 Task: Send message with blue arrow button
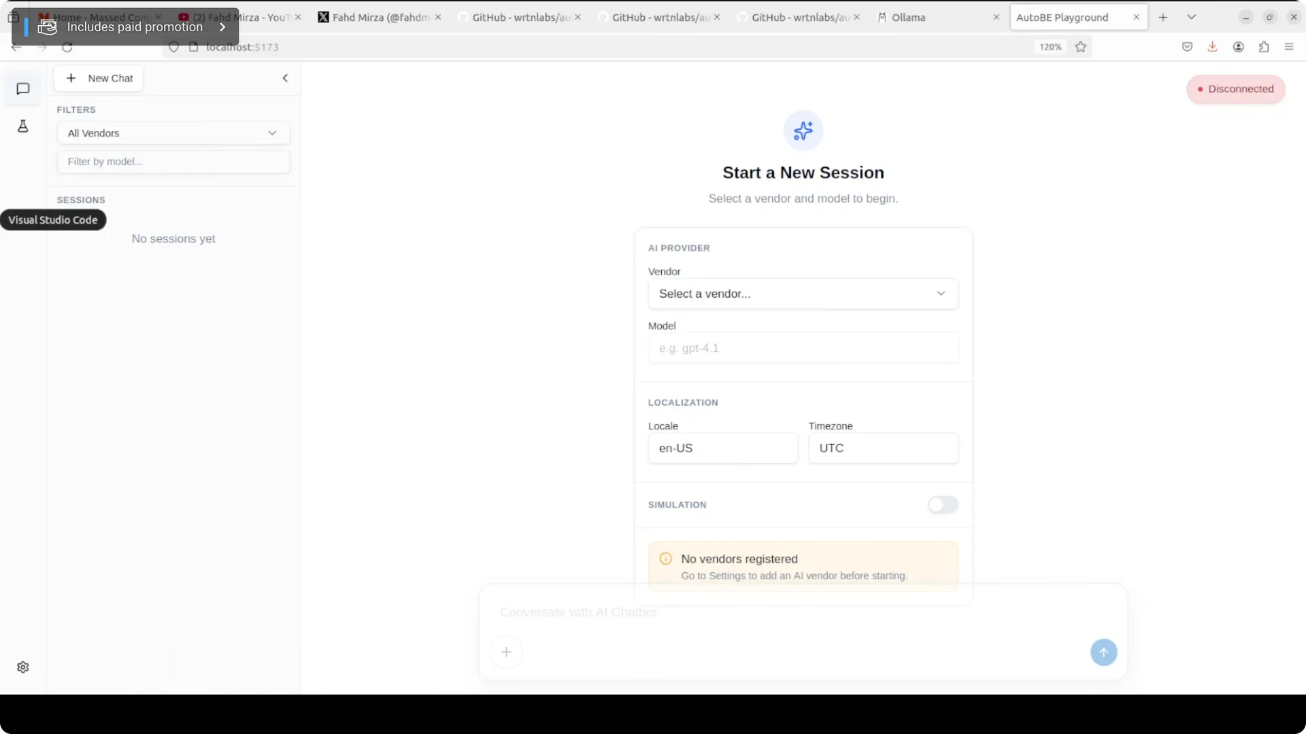pyautogui.click(x=1103, y=652)
